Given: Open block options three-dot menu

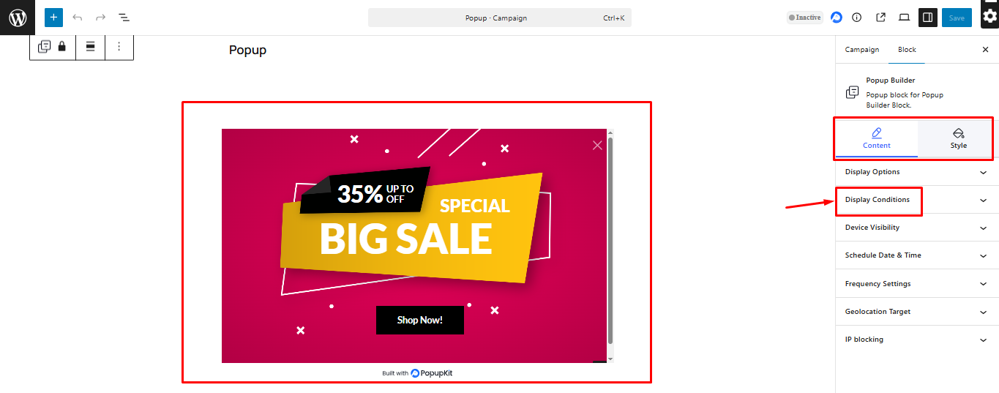Looking at the screenshot, I should (119, 46).
